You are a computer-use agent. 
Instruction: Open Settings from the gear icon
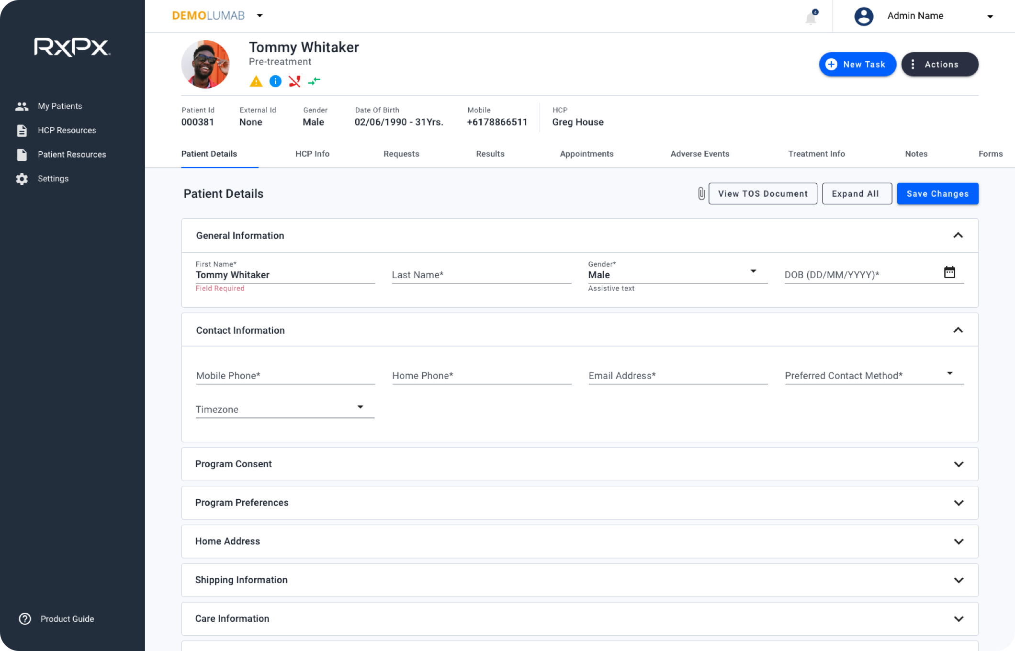22,179
